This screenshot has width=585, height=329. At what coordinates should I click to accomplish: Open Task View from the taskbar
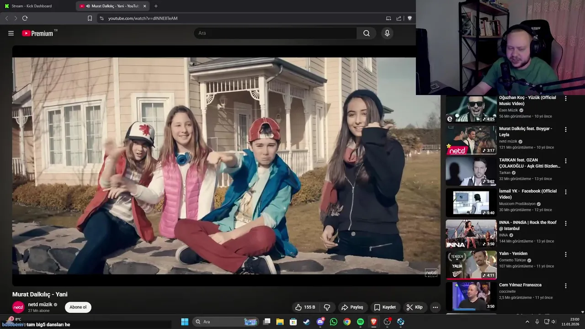[x=266, y=322]
